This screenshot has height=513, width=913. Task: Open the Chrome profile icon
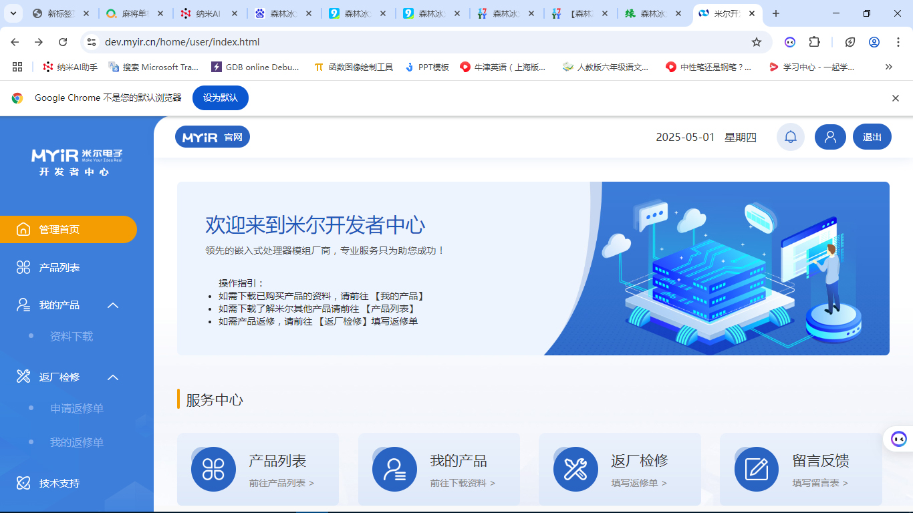(874, 42)
